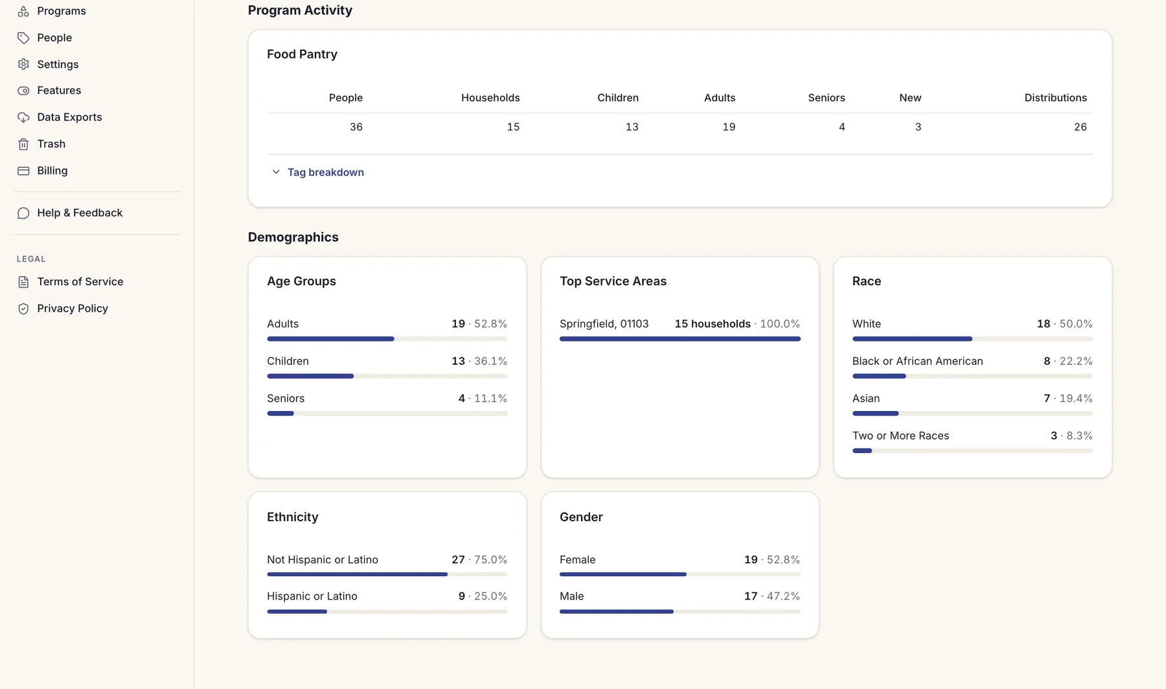Click the Privacy Policy shield icon
Viewport: 1166px width, 689px height.
23,309
